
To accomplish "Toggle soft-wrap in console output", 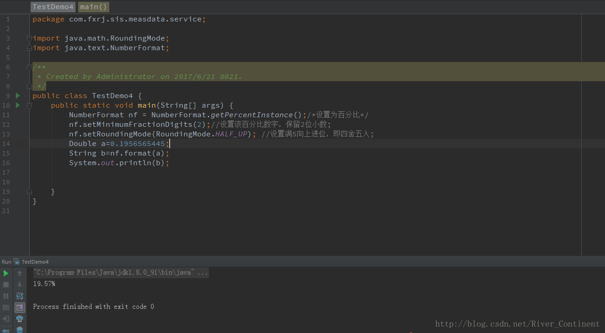I will tap(20, 296).
